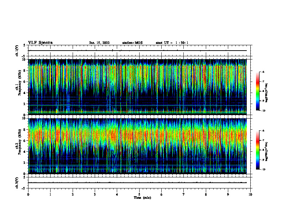This screenshot has width=282, height=218.
Task: Click the "8" tick label on time axis
Action: pyautogui.click(x=206, y=194)
